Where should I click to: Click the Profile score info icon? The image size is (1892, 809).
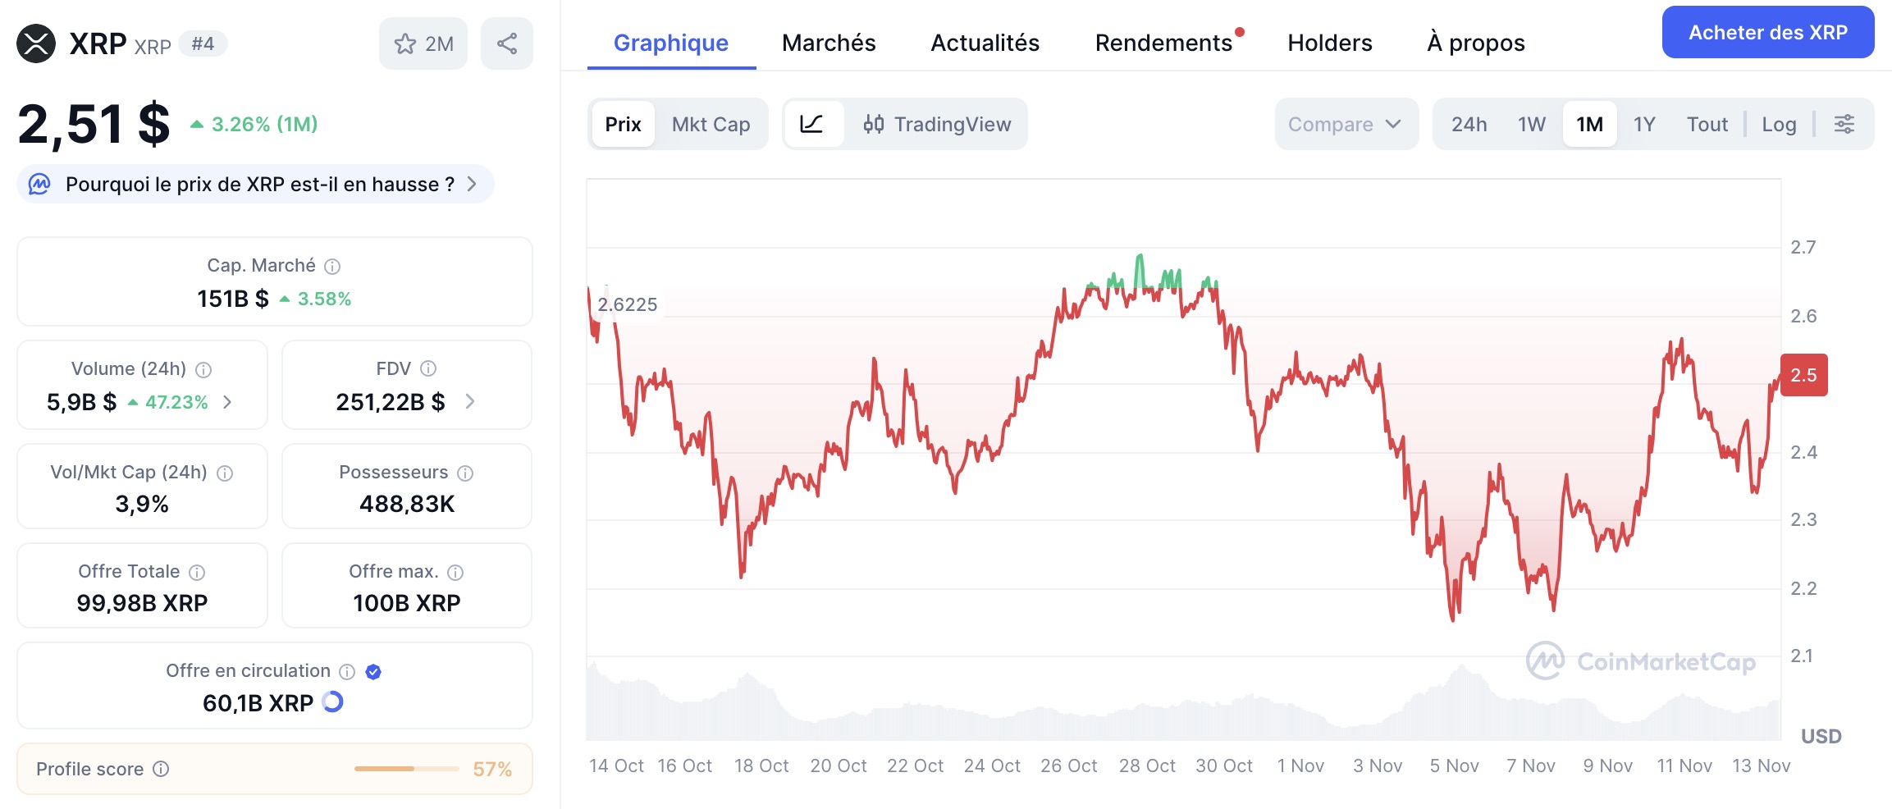tap(162, 770)
